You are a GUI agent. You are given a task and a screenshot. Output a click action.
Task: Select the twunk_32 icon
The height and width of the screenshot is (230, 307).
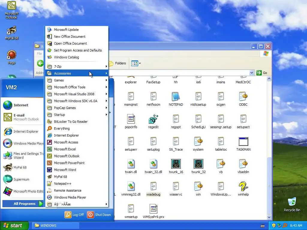(x=198, y=164)
